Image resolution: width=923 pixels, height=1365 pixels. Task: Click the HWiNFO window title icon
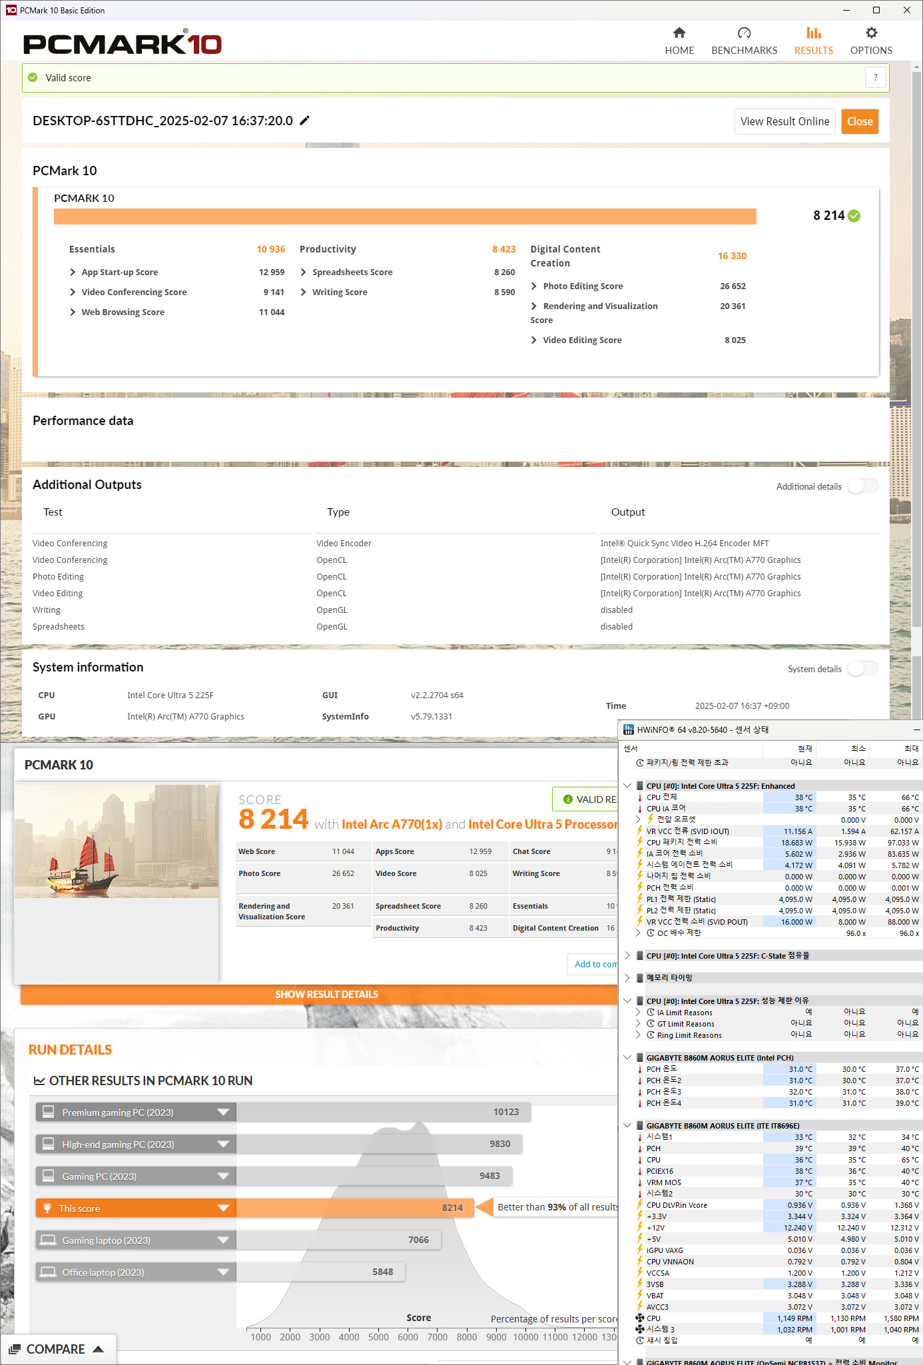tap(628, 729)
